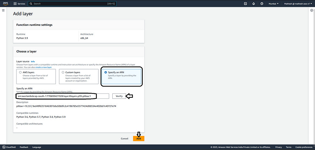Open the Mumbai region dropdown
This screenshot has height=150, width=315.
(273, 4)
